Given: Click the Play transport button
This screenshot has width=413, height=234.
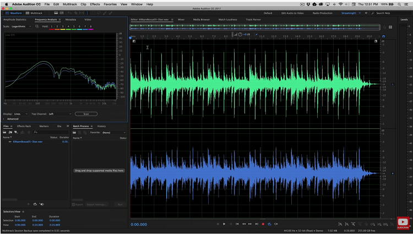Looking at the screenshot, I should point(224,224).
